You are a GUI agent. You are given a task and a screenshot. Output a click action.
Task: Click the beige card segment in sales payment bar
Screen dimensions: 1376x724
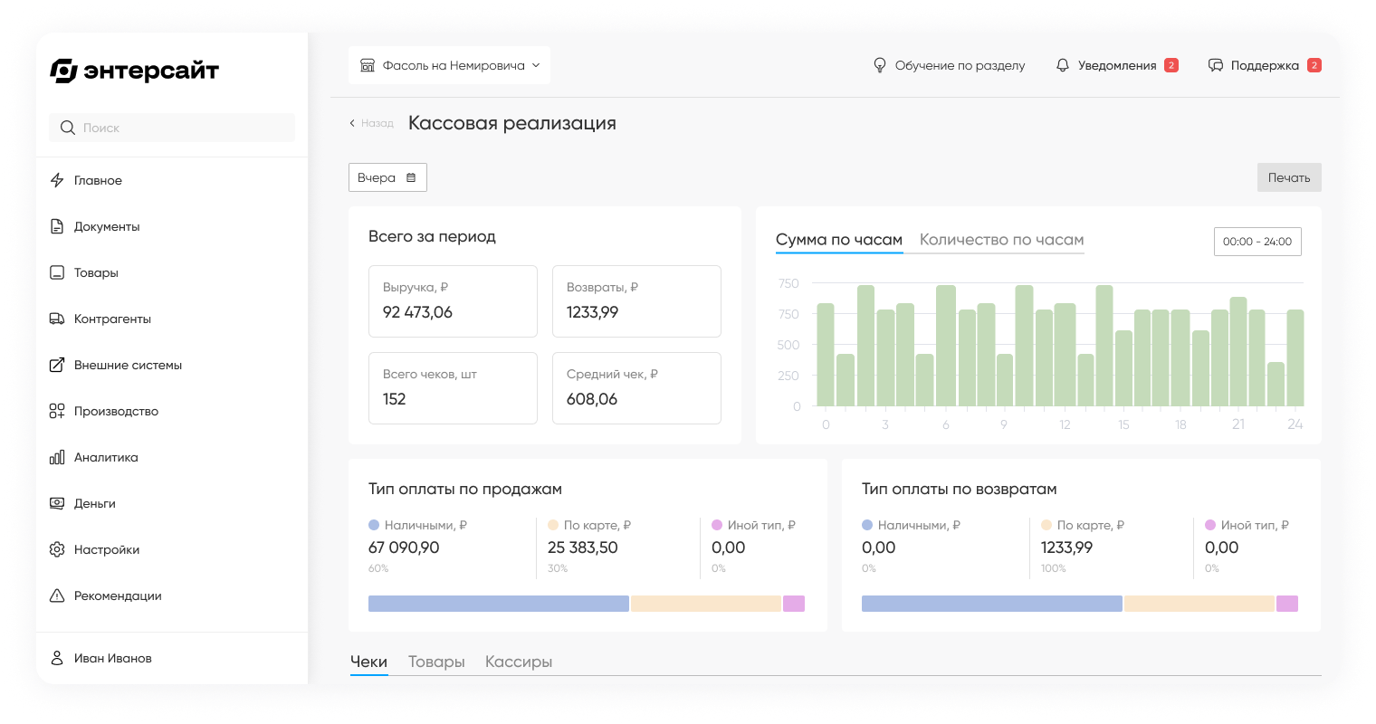(706, 604)
